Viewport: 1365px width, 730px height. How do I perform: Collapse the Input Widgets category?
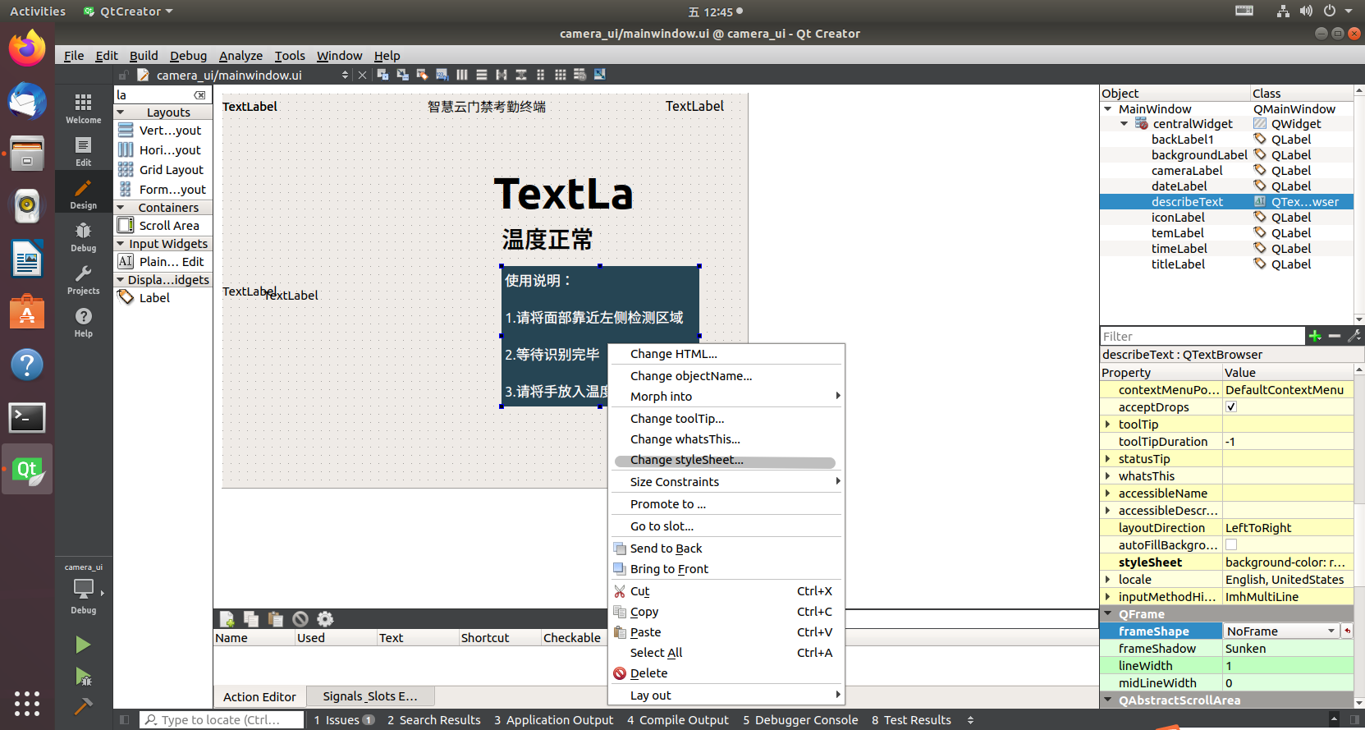pos(121,244)
